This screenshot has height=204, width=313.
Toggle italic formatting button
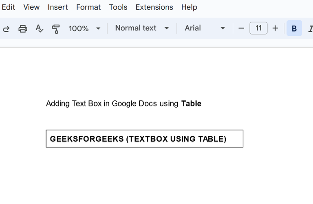point(311,28)
